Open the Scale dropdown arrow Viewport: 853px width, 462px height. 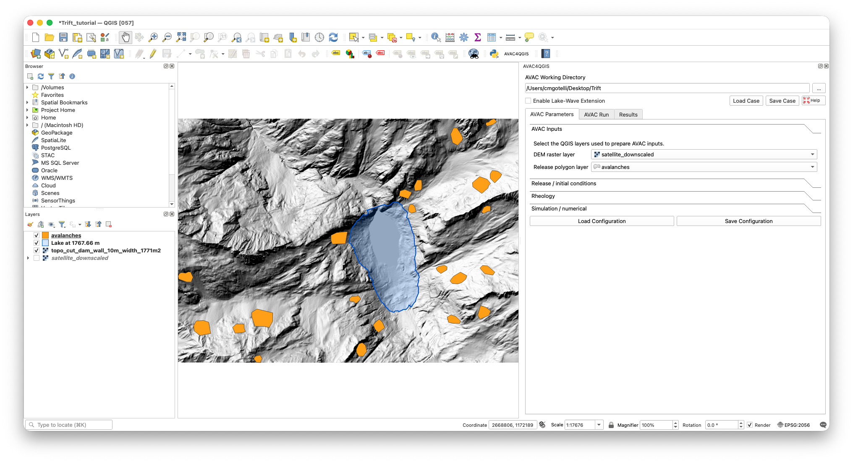(x=599, y=425)
